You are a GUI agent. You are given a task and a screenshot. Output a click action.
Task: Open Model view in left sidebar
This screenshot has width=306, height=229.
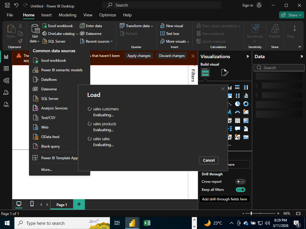pyautogui.click(x=6, y=81)
